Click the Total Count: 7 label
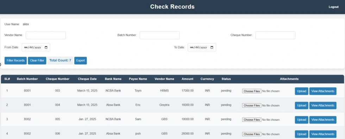Viewport: 345px width, 139px height. tap(60, 60)
